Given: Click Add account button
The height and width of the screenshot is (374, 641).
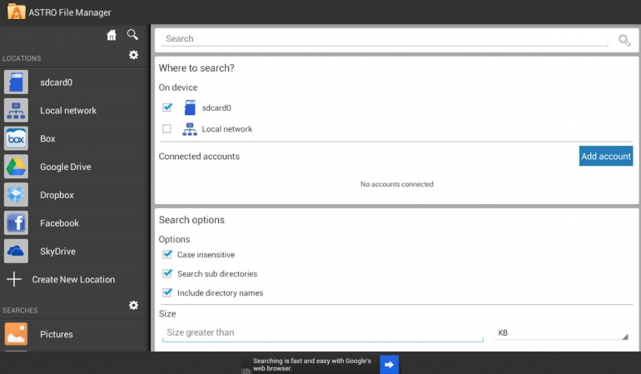Looking at the screenshot, I should pos(605,157).
